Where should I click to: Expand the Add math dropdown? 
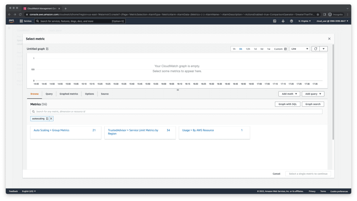289,94
